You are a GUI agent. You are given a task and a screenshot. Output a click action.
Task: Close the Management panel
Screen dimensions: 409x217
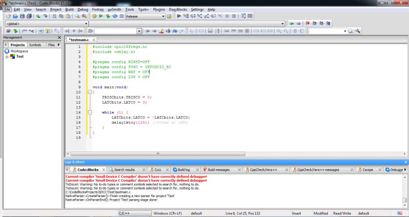coord(59,38)
